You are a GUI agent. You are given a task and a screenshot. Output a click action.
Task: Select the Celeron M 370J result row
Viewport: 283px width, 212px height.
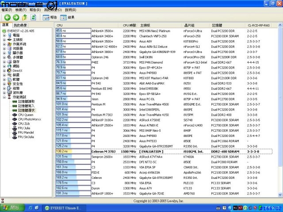click(x=164, y=151)
